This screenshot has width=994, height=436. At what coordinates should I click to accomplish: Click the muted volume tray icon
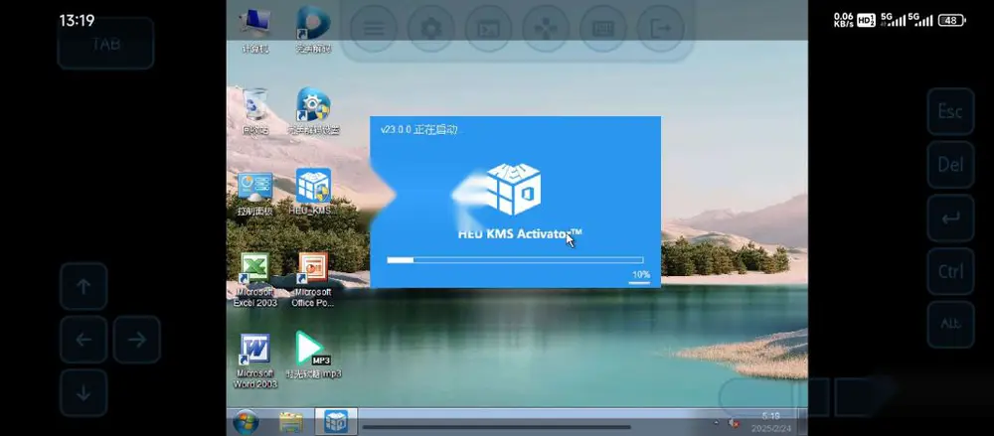tap(734, 423)
